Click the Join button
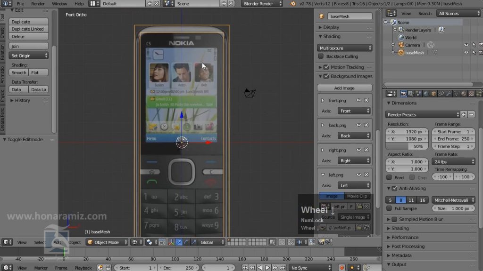The width and height of the screenshot is (483, 271). pyautogui.click(x=29, y=46)
